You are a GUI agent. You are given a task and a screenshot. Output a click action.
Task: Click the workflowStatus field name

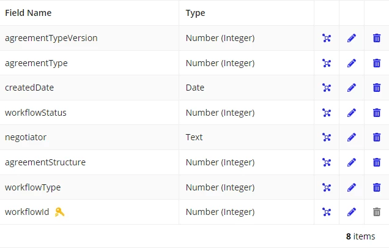(x=35, y=113)
